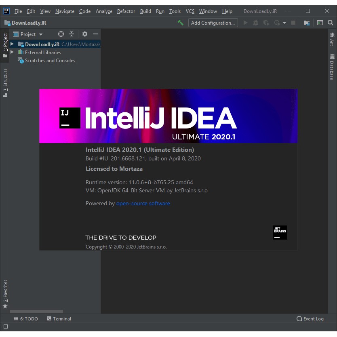This screenshot has height=337, width=337.
Task: Open the Refactor menu
Action: [126, 11]
